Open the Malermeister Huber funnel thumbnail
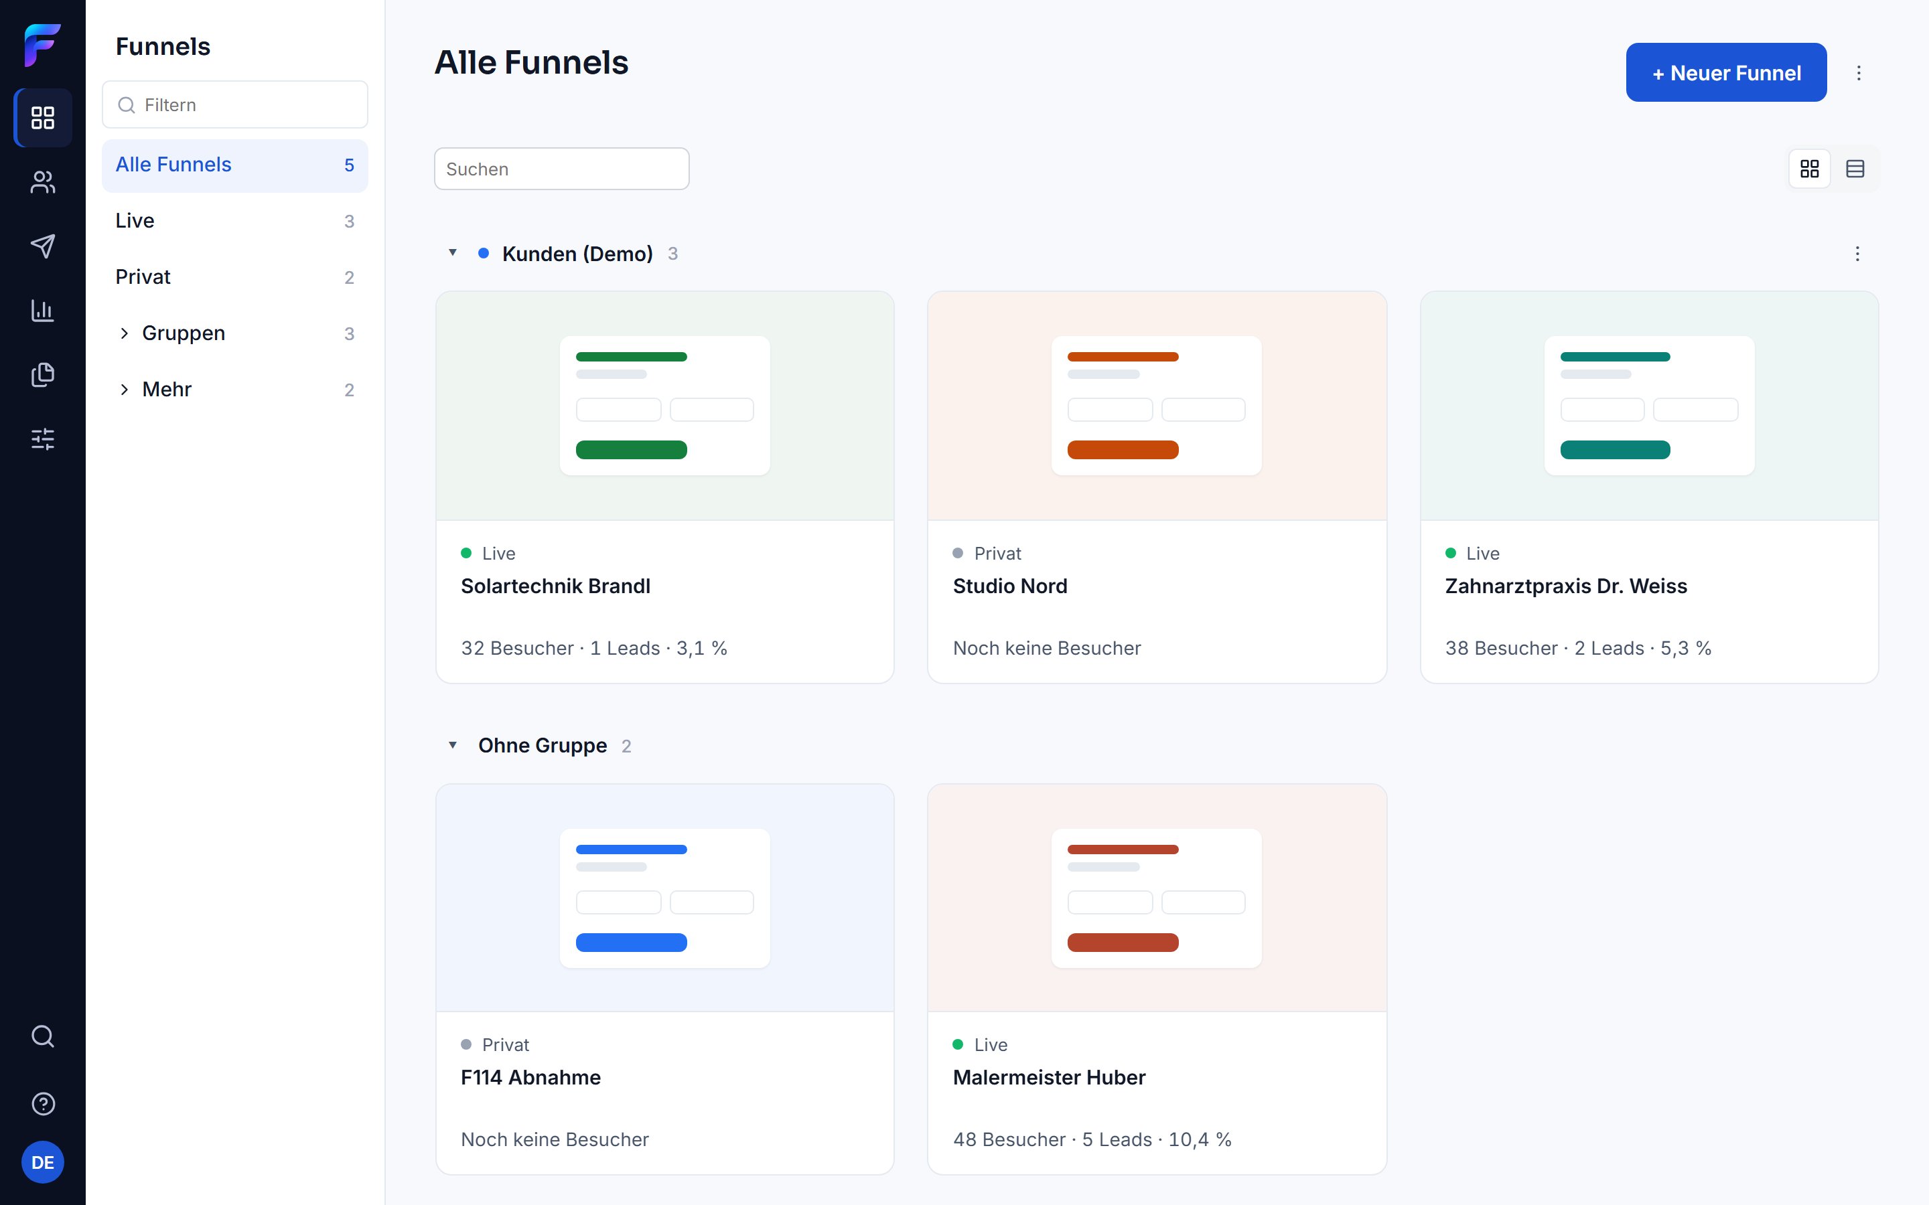 click(x=1157, y=898)
